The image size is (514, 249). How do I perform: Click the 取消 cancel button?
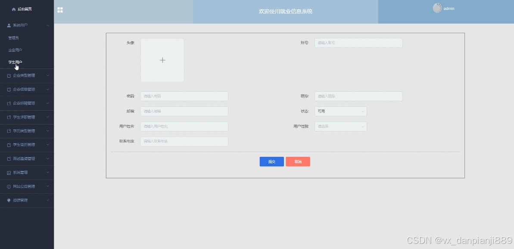(x=298, y=162)
